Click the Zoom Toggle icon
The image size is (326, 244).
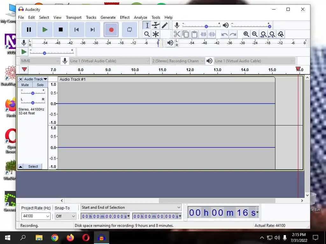[x=281, y=34]
